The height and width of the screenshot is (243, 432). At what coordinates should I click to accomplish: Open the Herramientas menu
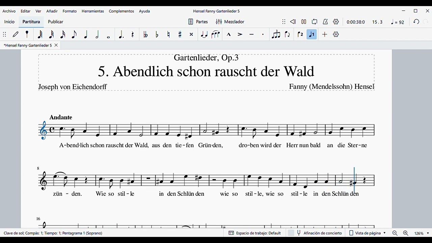click(93, 11)
